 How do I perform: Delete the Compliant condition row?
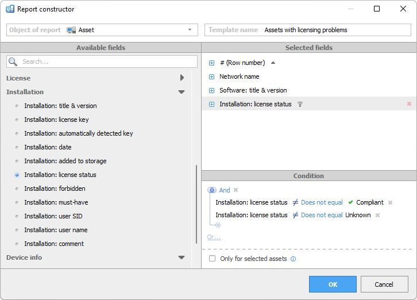390,202
